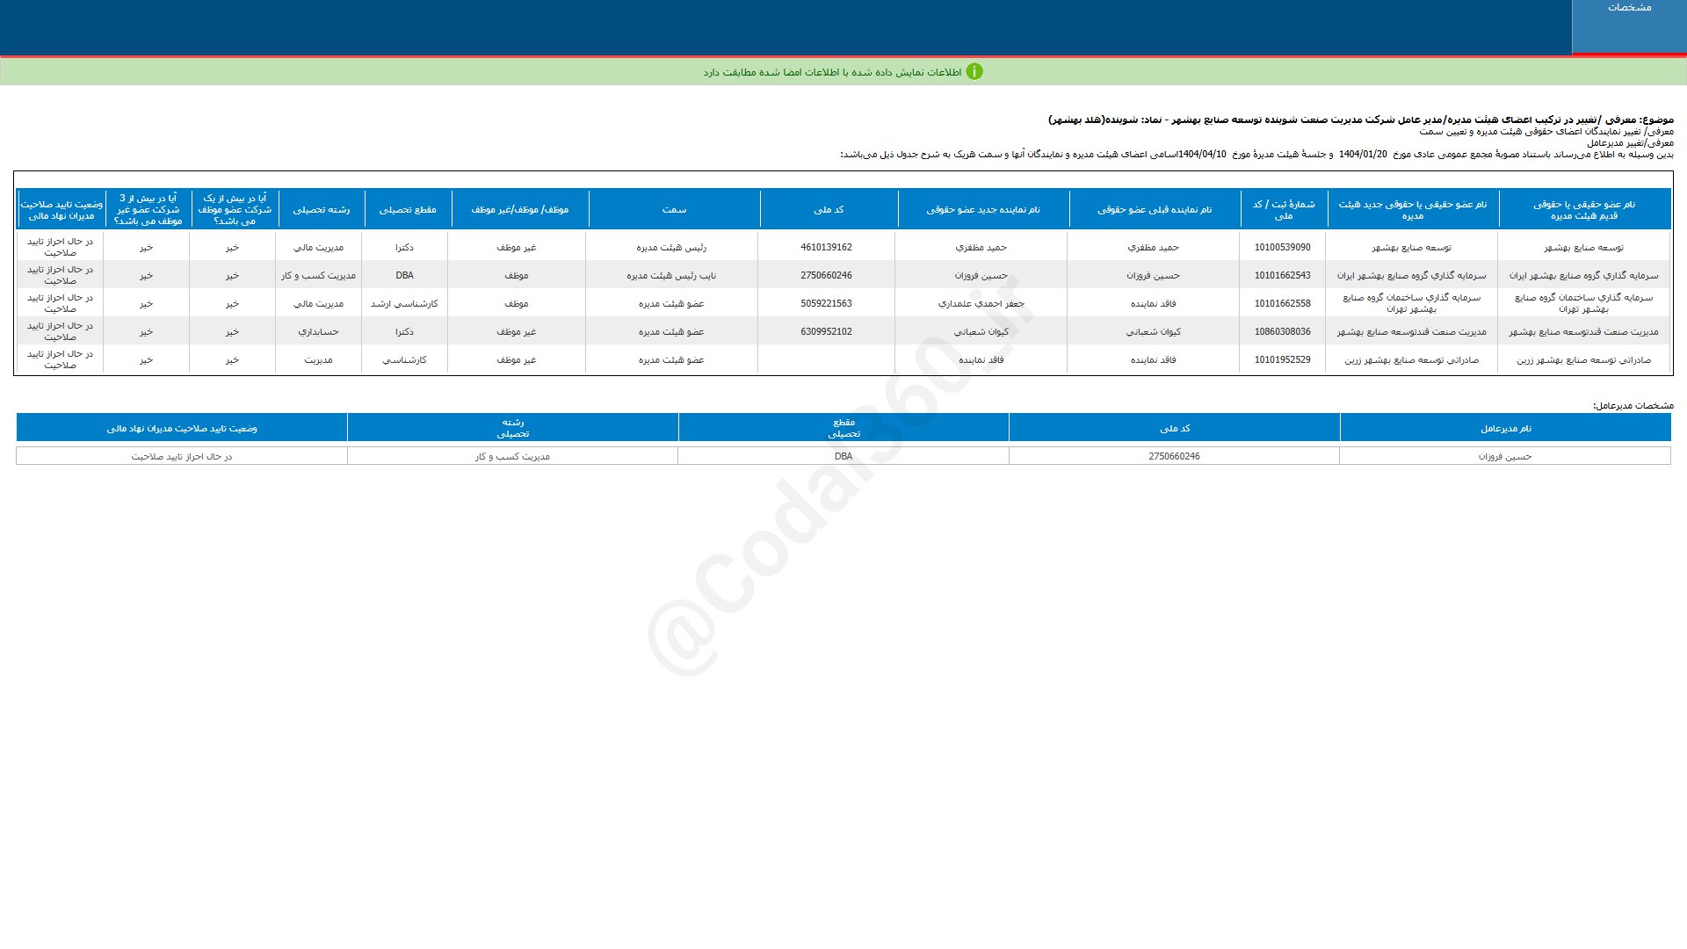Select registration number 10101662543

pyautogui.click(x=1283, y=276)
